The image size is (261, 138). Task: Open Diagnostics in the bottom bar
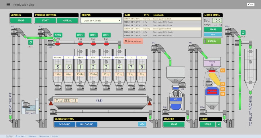[44, 136]
